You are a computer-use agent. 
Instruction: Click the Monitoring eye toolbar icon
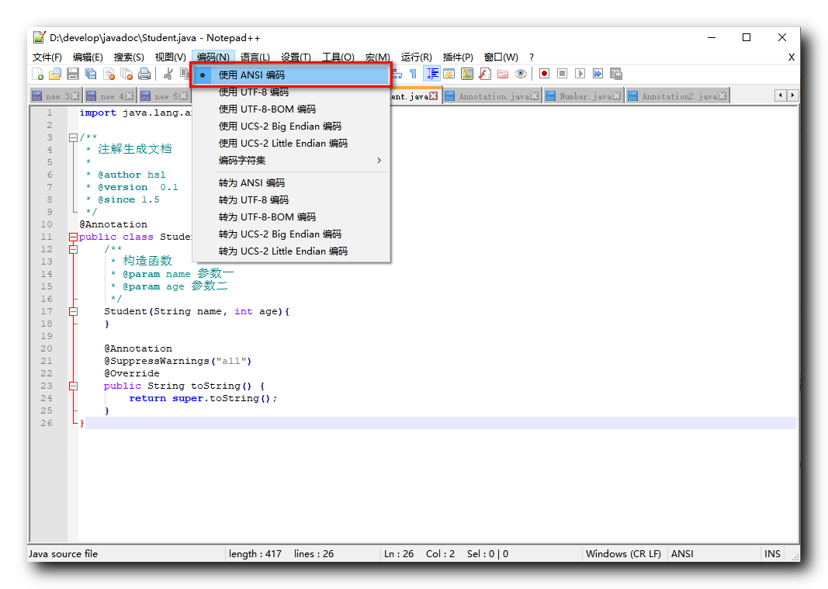coord(521,74)
